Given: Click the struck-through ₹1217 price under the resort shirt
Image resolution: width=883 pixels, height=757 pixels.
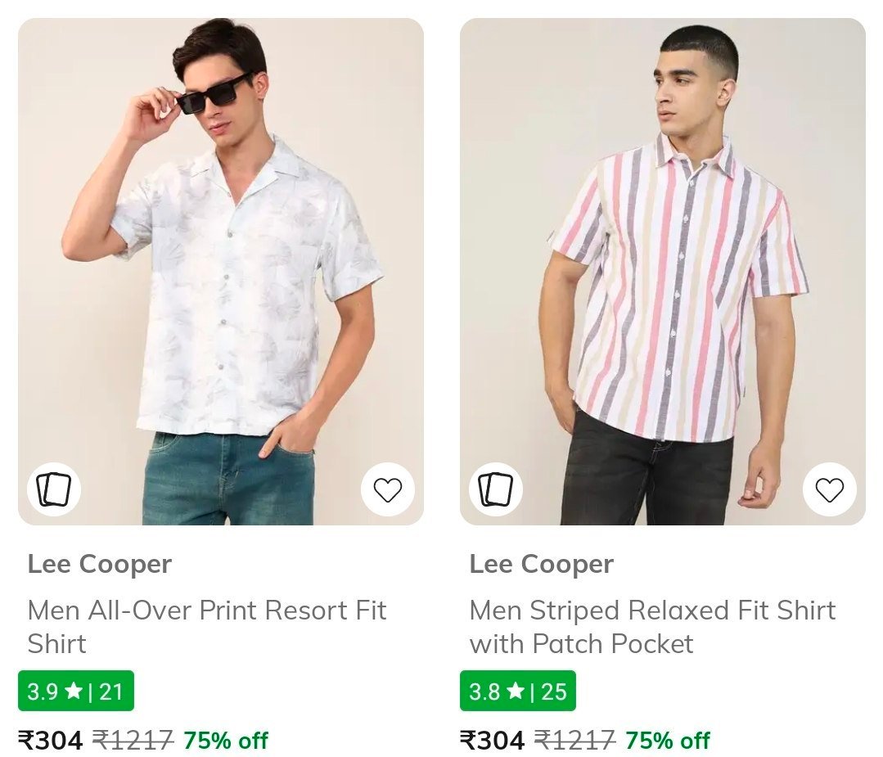Looking at the screenshot, I should [133, 741].
